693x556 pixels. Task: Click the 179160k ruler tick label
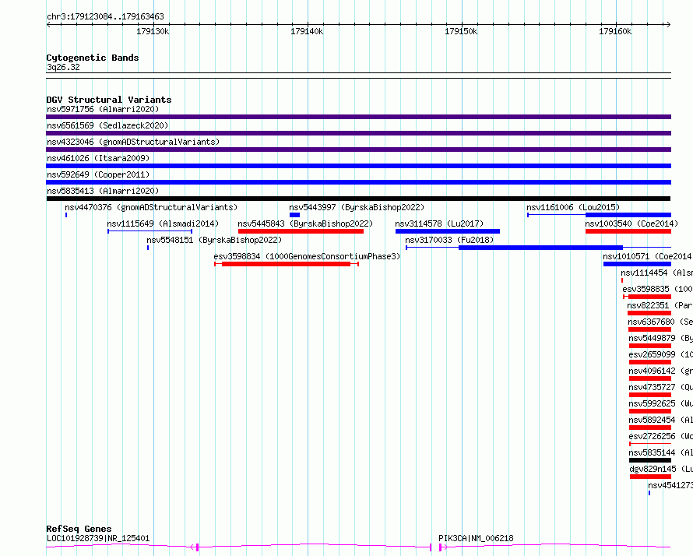pos(615,31)
